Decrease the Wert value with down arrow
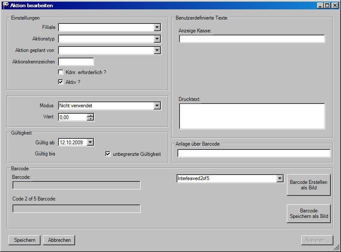 [90, 119]
